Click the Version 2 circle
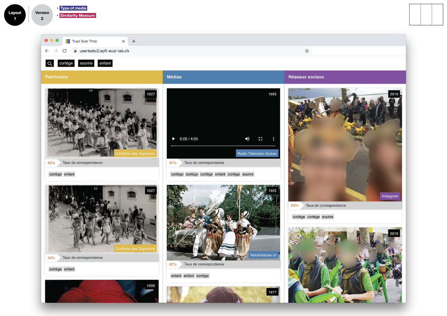447x316 pixels. pyautogui.click(x=42, y=15)
